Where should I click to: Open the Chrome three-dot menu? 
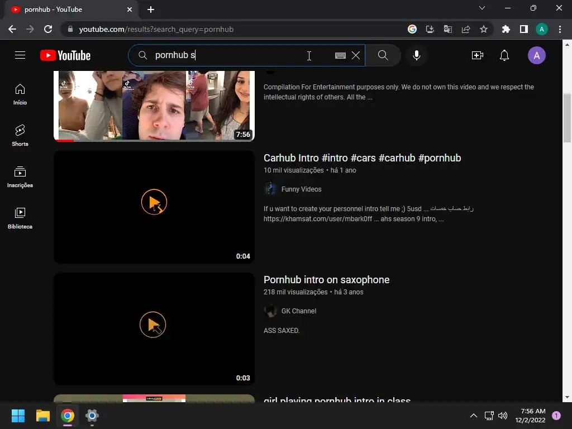(x=560, y=29)
